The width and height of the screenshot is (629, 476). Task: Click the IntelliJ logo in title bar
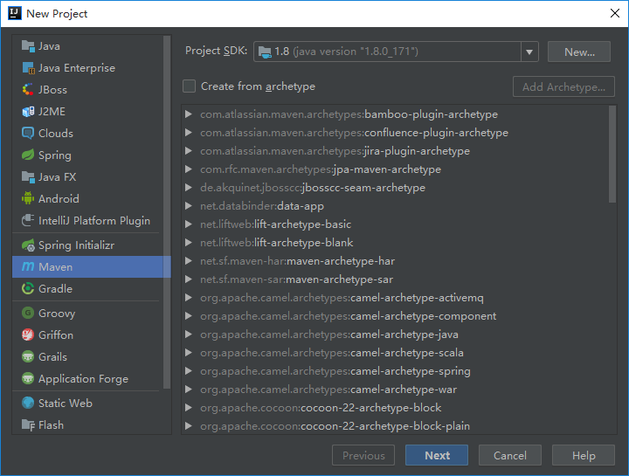[15, 13]
